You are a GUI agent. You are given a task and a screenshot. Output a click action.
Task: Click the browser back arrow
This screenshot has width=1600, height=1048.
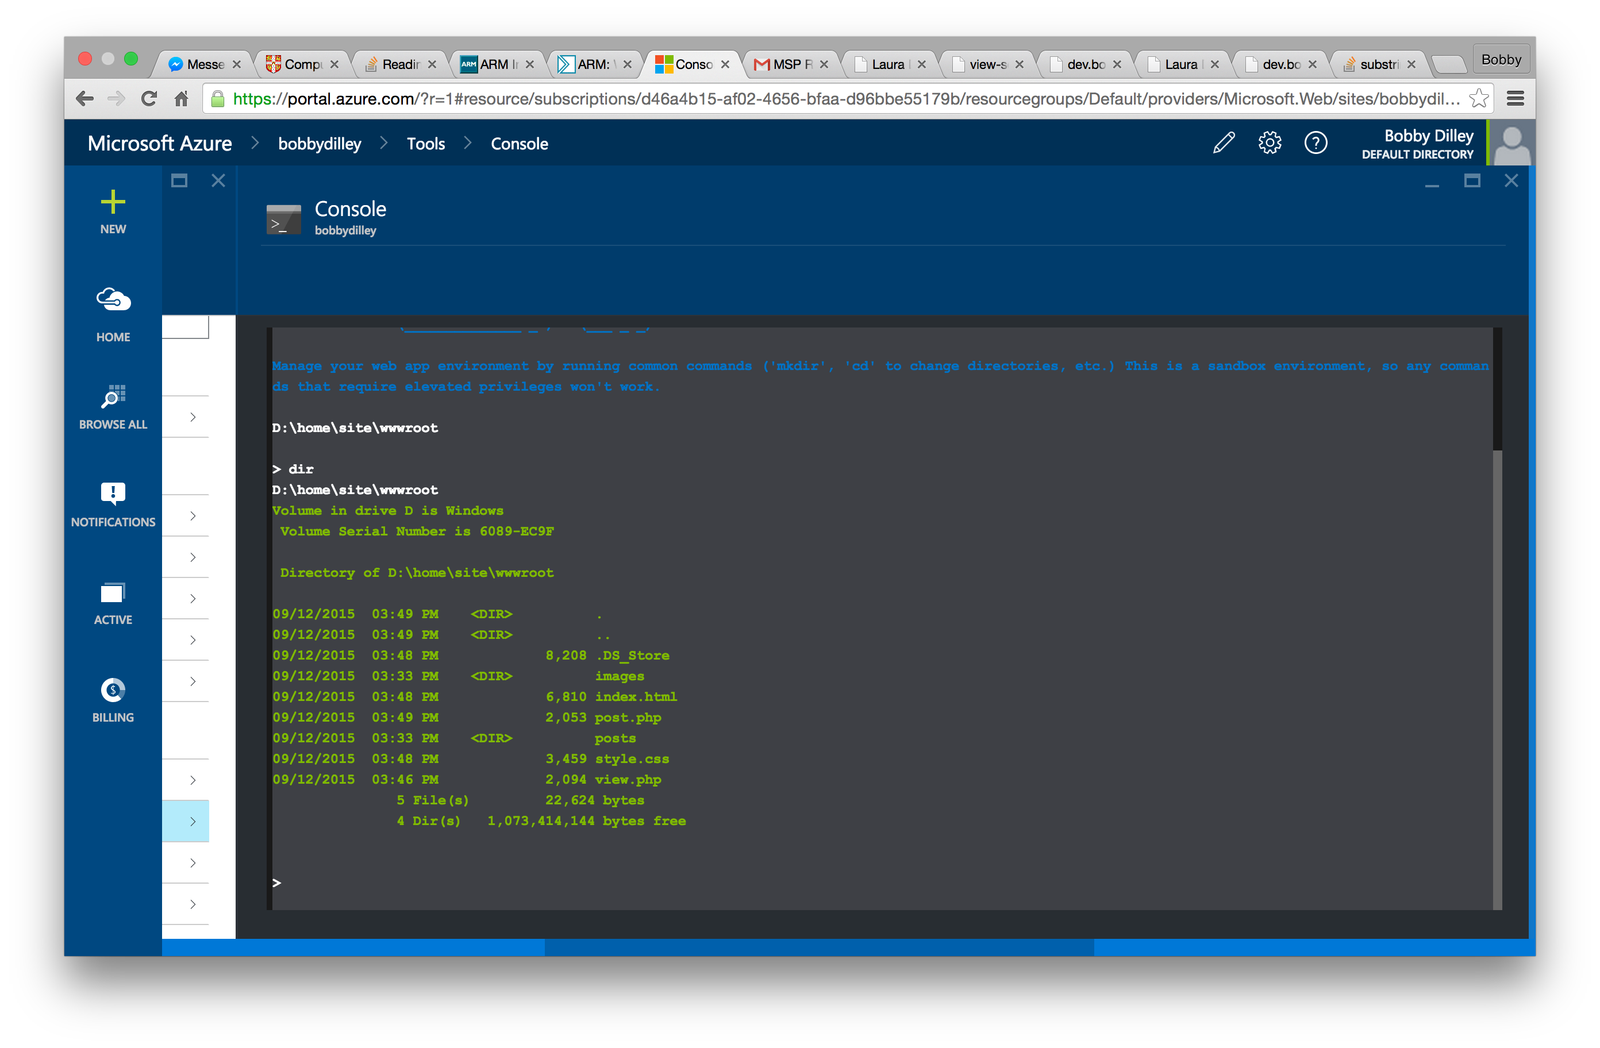[84, 99]
